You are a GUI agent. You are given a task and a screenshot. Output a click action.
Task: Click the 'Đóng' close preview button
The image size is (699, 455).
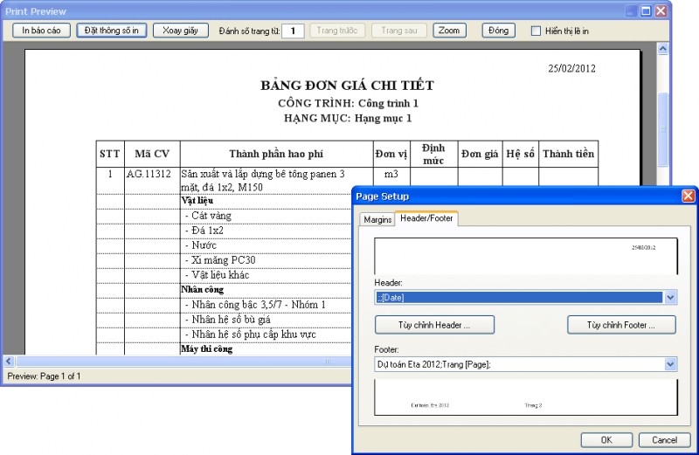499,31
